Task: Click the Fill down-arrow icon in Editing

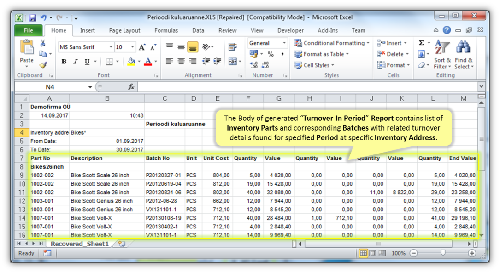Action: (x=421, y=54)
